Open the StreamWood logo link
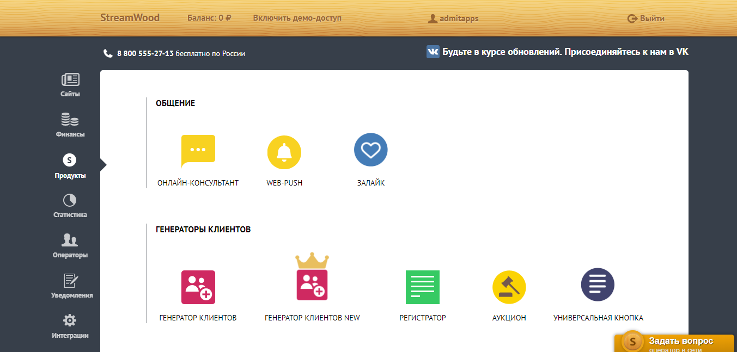The image size is (737, 352). [130, 18]
